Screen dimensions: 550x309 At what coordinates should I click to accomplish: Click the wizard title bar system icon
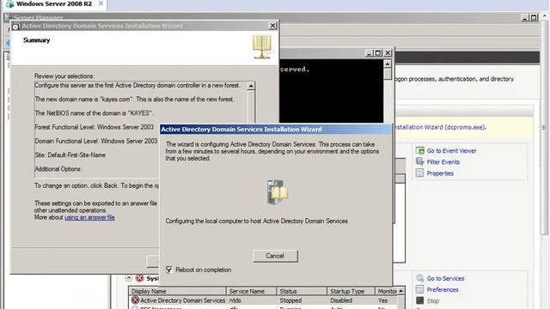[15, 26]
